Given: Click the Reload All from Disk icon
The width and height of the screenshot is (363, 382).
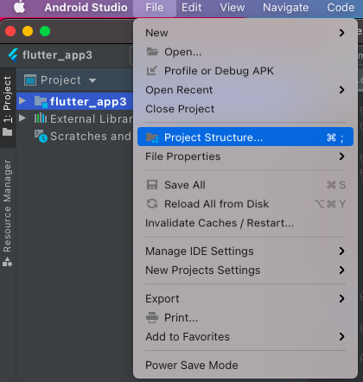Looking at the screenshot, I should [152, 204].
